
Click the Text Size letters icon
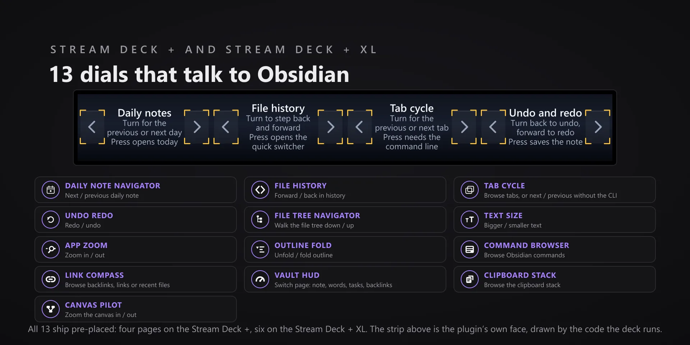click(470, 220)
